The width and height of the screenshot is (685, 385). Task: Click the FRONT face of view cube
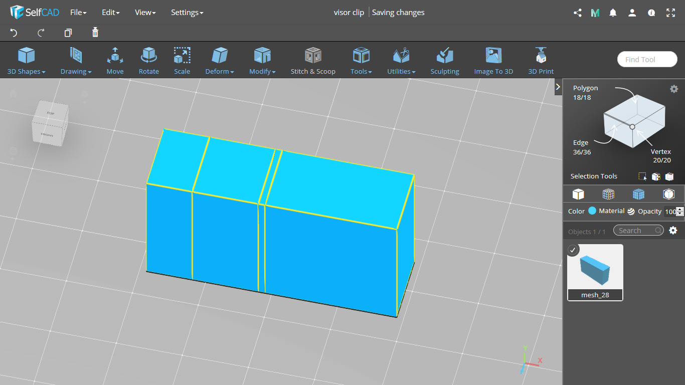pyautogui.click(x=47, y=135)
